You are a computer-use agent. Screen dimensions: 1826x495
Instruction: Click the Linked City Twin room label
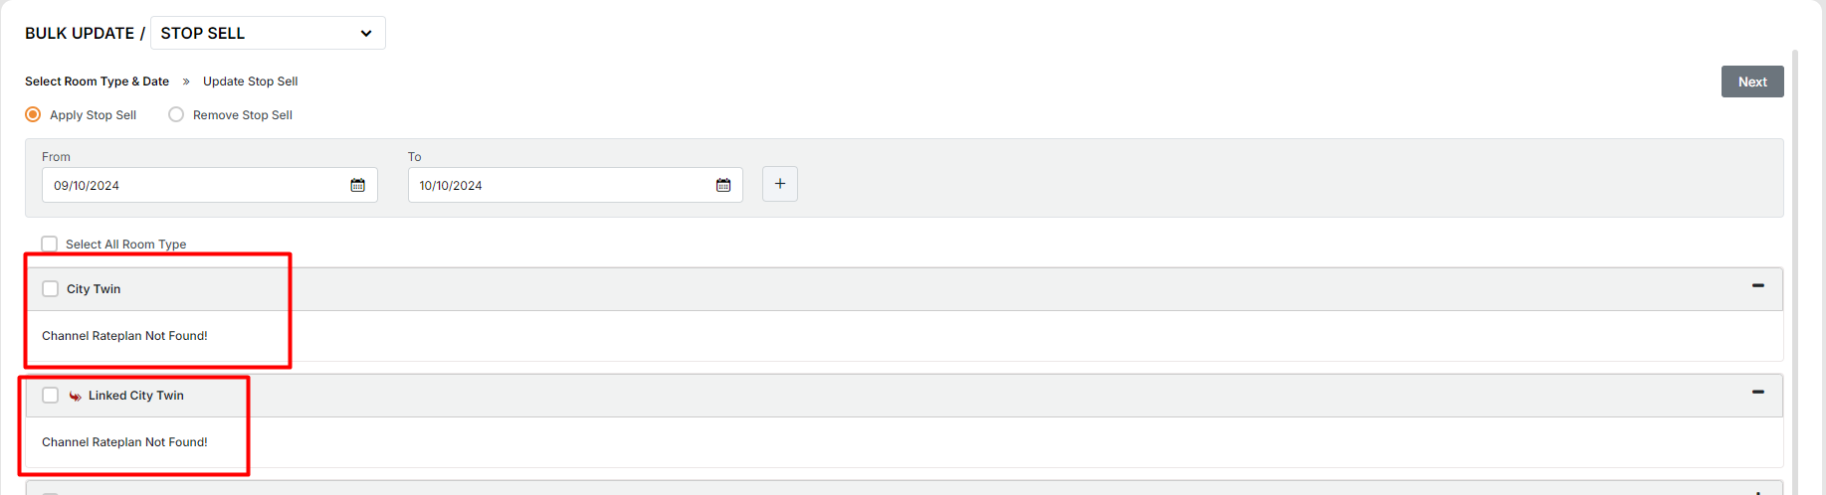pos(136,396)
